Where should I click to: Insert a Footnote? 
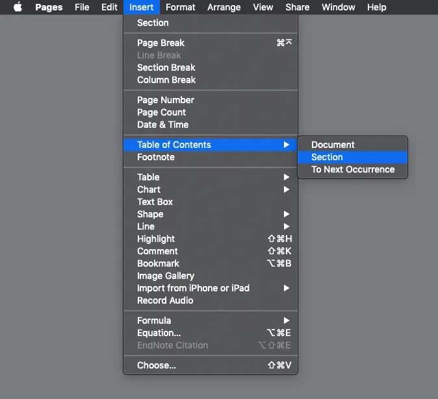point(211,157)
